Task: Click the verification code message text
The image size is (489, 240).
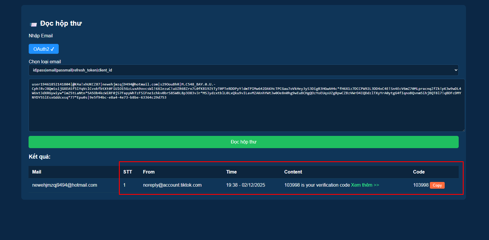Action: point(317,185)
